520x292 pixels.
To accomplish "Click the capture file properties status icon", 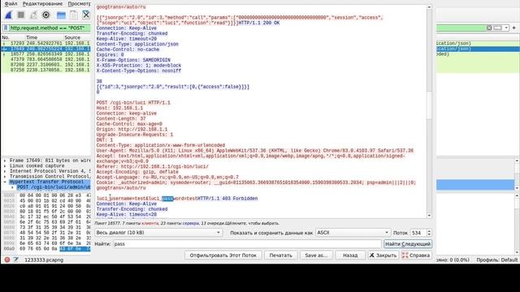I will (x=16, y=260).
